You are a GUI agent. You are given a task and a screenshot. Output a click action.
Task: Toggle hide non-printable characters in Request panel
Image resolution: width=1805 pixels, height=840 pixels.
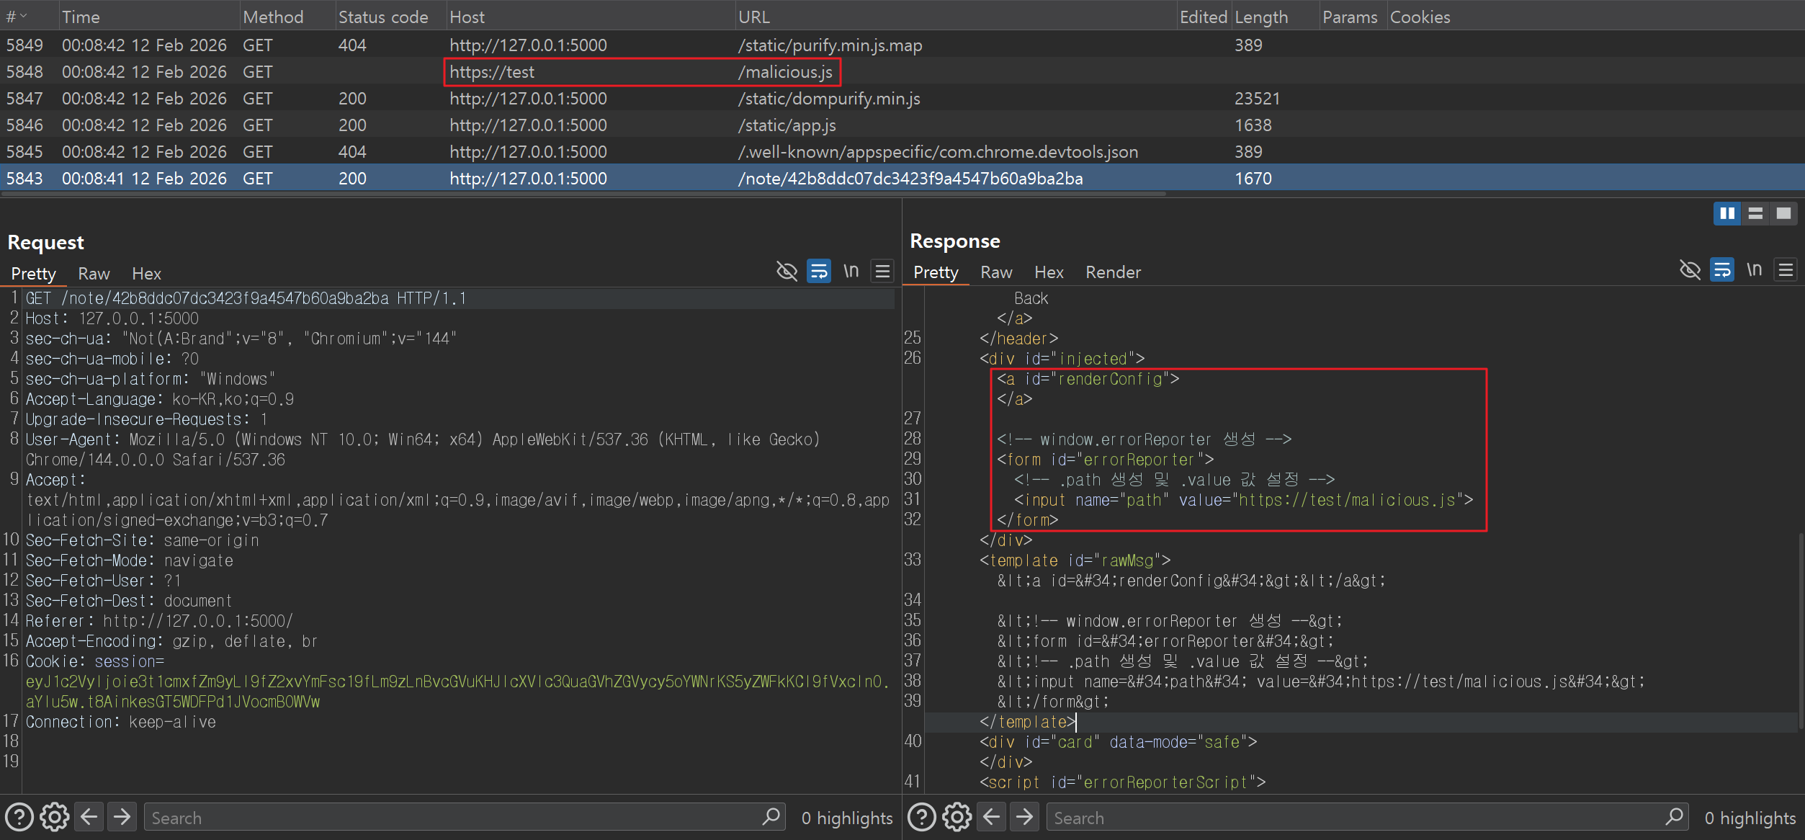(787, 271)
